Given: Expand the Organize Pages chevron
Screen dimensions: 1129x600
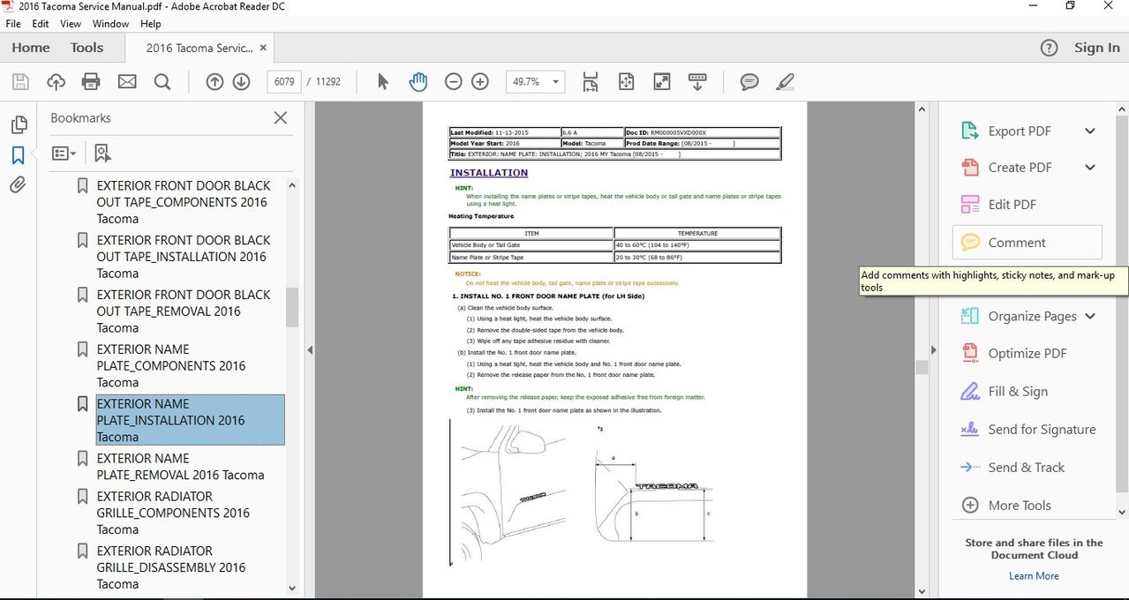Looking at the screenshot, I should (x=1090, y=317).
